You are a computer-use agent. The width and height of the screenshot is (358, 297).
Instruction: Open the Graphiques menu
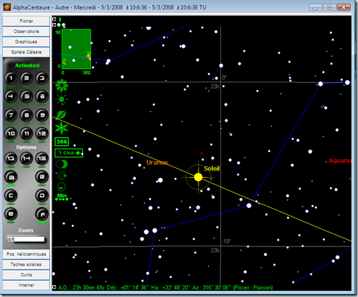click(26, 42)
